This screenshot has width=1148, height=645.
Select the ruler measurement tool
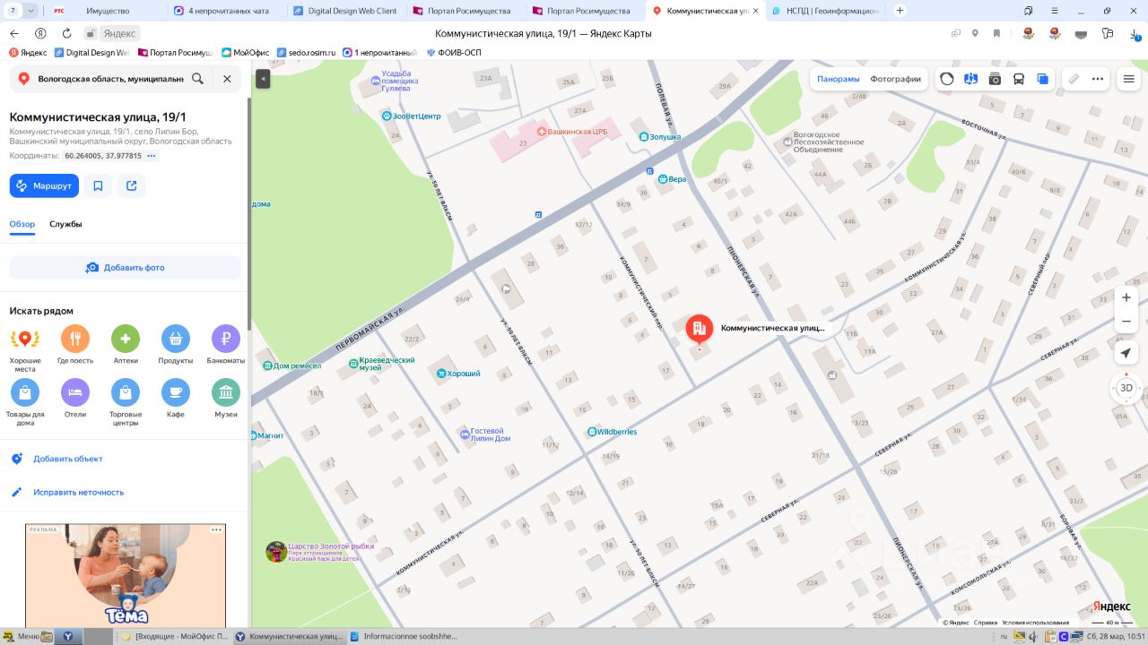(1074, 79)
